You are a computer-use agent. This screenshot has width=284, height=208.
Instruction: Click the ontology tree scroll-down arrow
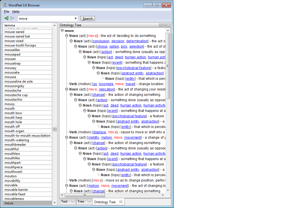coord(168,191)
